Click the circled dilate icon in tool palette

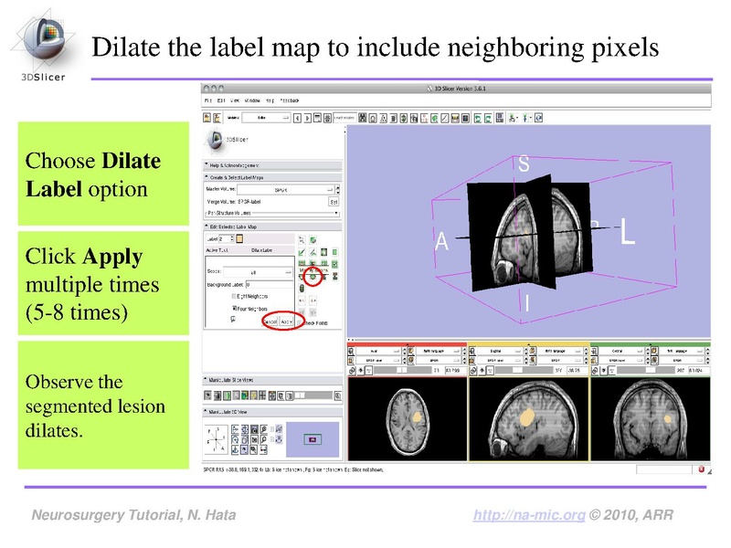point(313,278)
